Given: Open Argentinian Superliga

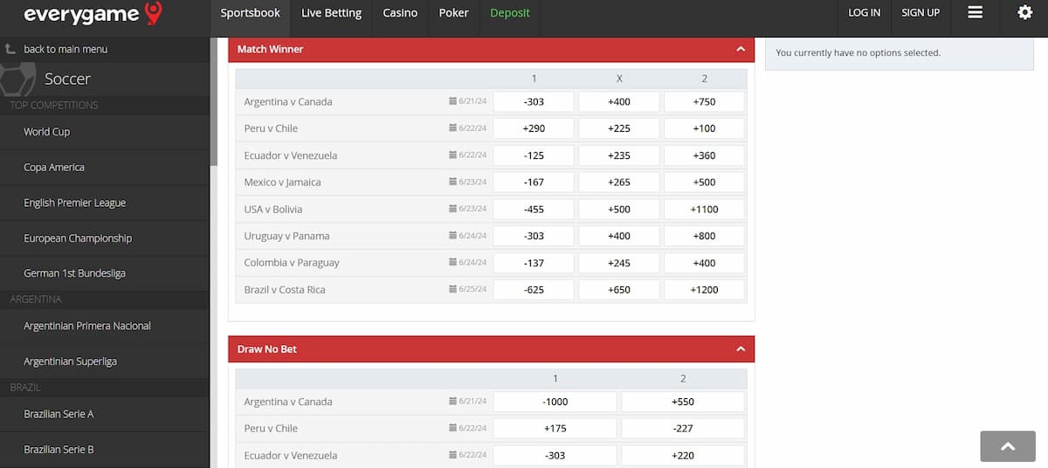Looking at the screenshot, I should [x=105, y=361].
